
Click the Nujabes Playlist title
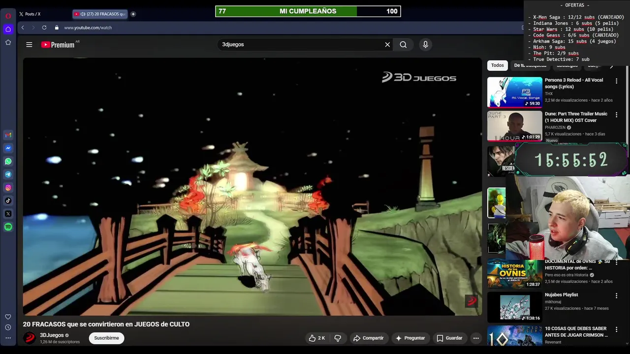[x=562, y=295]
